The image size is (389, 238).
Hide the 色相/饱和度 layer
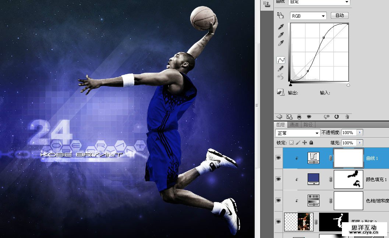(x=278, y=201)
